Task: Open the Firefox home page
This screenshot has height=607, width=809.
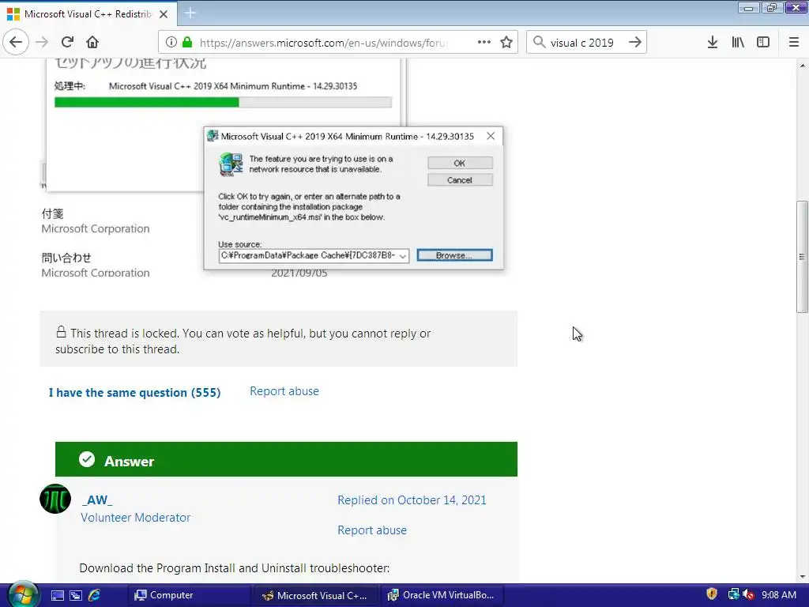Action: click(x=92, y=43)
